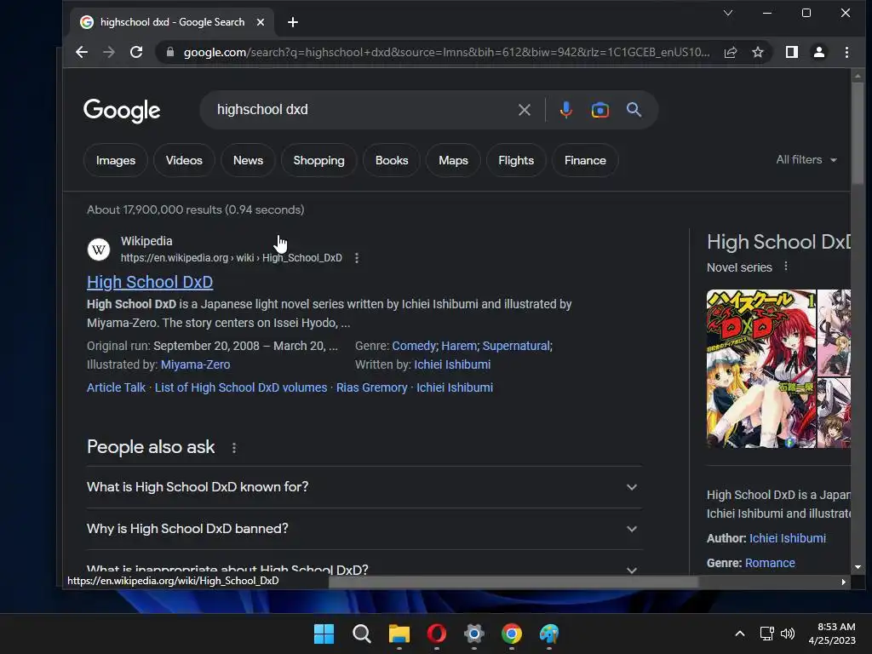Open the Paint app in taskbar
The width and height of the screenshot is (872, 654).
(x=549, y=634)
